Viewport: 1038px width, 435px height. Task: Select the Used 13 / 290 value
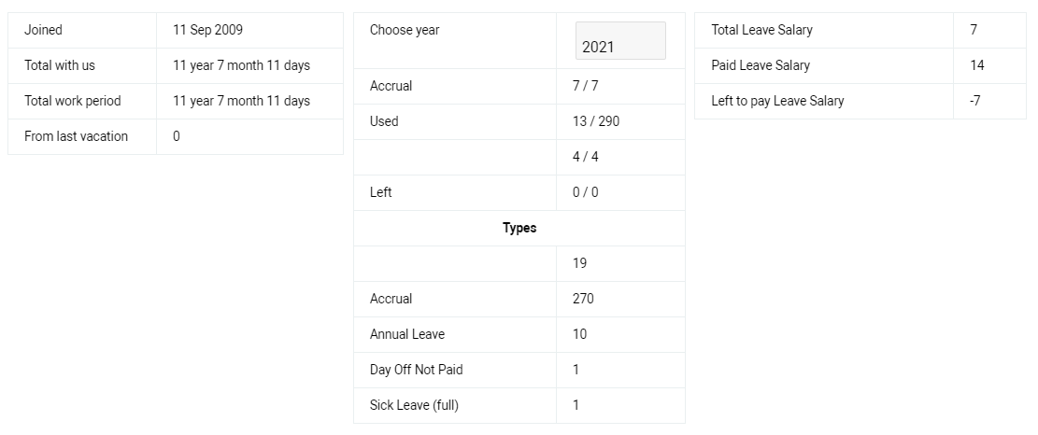click(x=596, y=121)
